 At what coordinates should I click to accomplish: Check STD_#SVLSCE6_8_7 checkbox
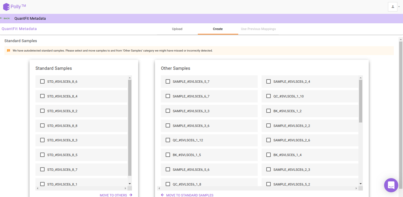coord(42,169)
